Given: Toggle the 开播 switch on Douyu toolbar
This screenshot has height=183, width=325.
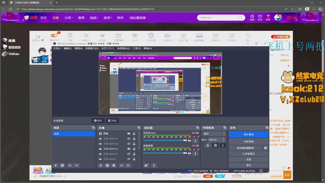Looking at the screenshot, I should pyautogui.click(x=54, y=35).
